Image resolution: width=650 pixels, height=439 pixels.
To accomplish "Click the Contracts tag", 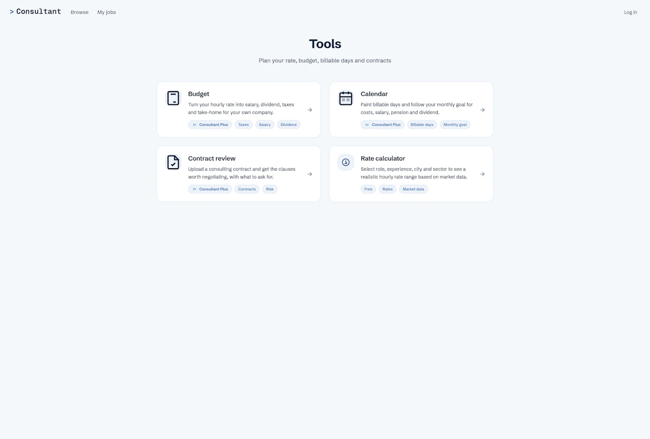I will click(247, 189).
